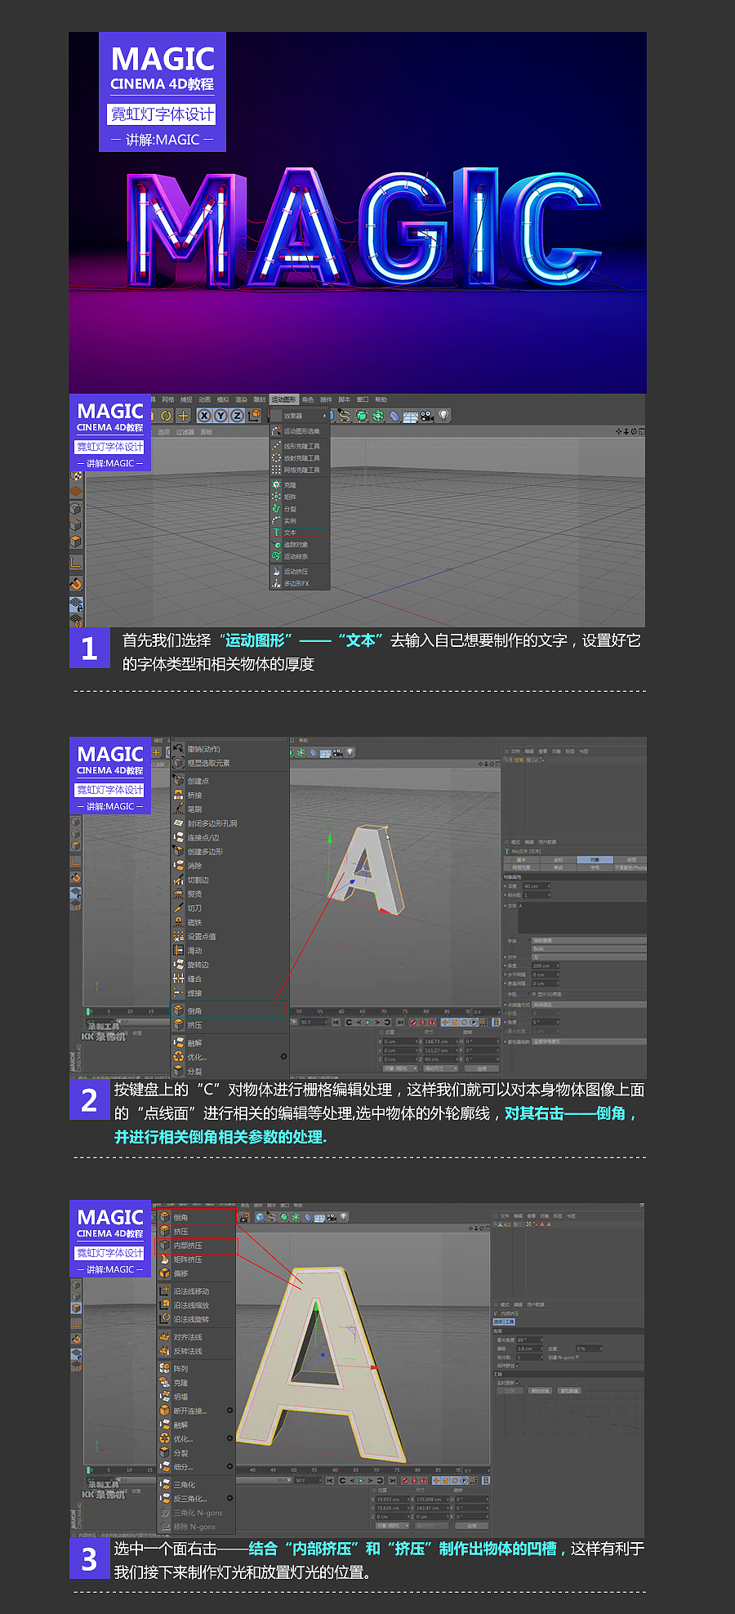This screenshot has height=1614, width=735.
Task: Switch to 工具 tab in step 3 attributes
Action: click(510, 1322)
